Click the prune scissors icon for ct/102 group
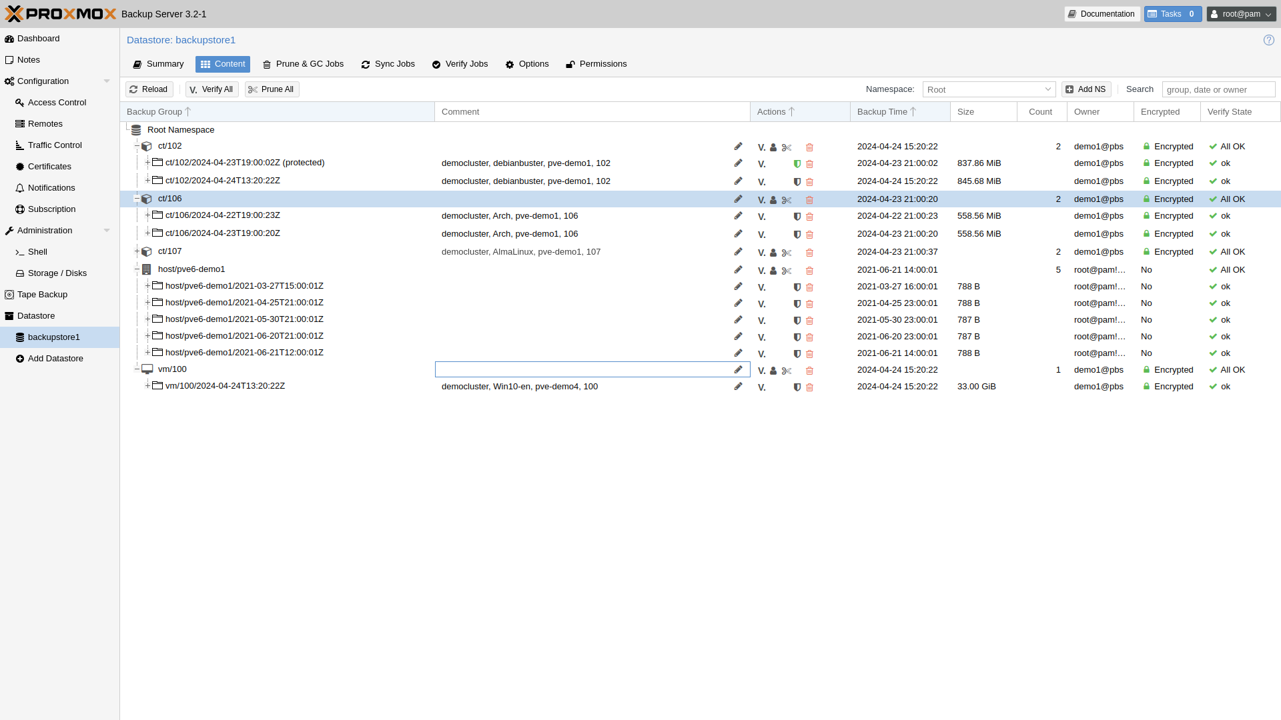Viewport: 1281px width, 720px height. [787, 147]
